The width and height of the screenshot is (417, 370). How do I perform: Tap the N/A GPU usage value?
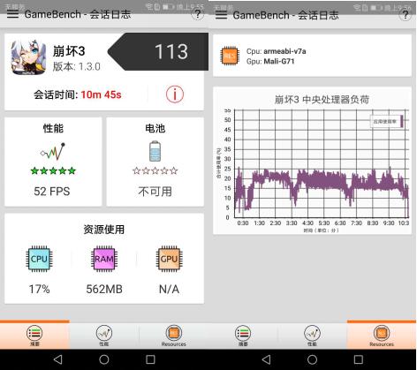click(x=169, y=289)
